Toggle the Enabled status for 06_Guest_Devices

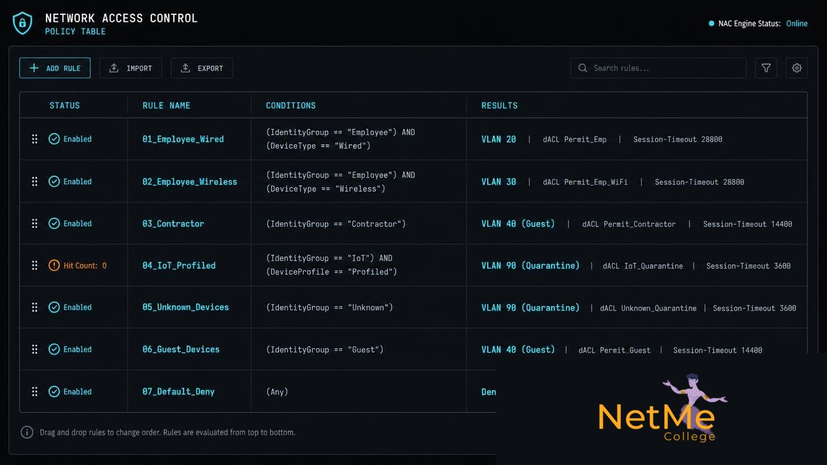point(70,349)
